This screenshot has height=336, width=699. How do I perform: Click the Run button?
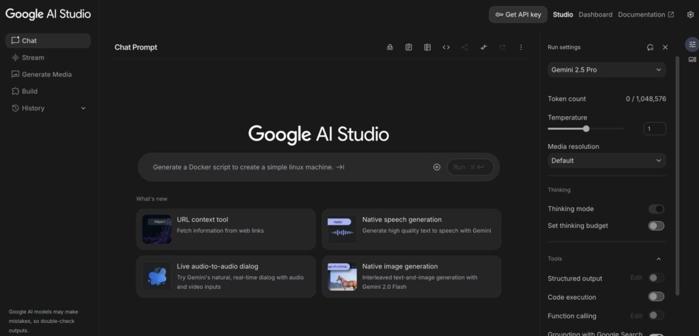tap(470, 167)
